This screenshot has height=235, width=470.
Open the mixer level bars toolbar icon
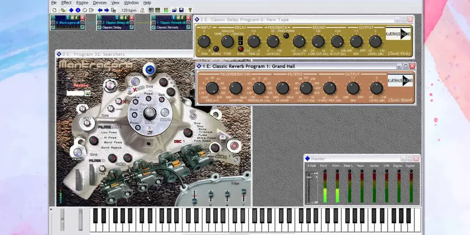tap(166, 10)
